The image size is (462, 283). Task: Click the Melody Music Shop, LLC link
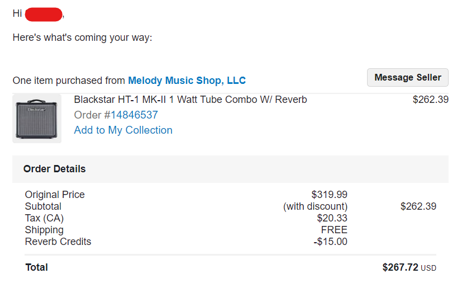coord(187,81)
